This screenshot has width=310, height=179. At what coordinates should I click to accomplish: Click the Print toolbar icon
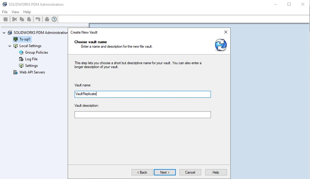click(47, 19)
